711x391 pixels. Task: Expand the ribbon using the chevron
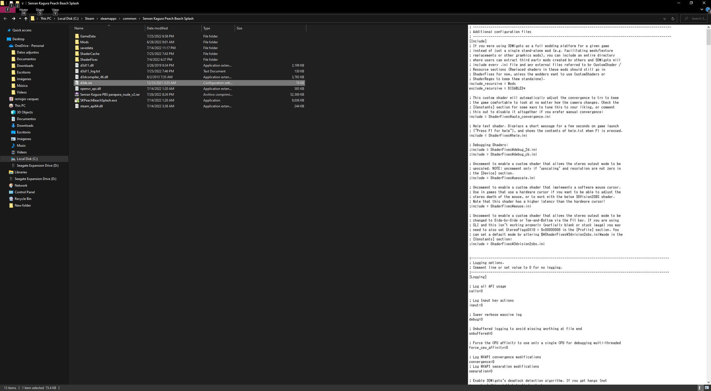tap(702, 10)
